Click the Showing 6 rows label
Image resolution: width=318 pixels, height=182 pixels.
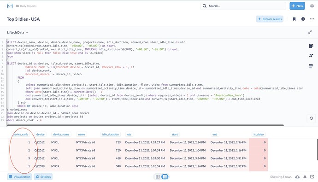tap(281, 177)
